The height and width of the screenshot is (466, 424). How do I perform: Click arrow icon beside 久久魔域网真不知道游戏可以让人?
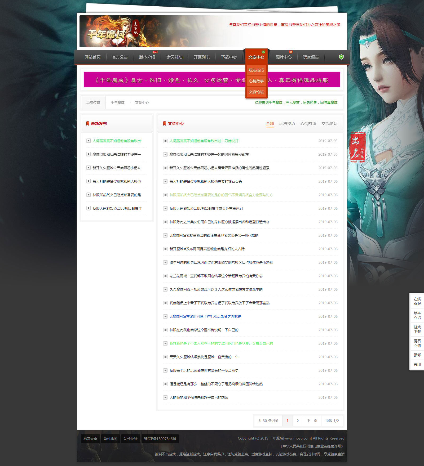pos(165,289)
